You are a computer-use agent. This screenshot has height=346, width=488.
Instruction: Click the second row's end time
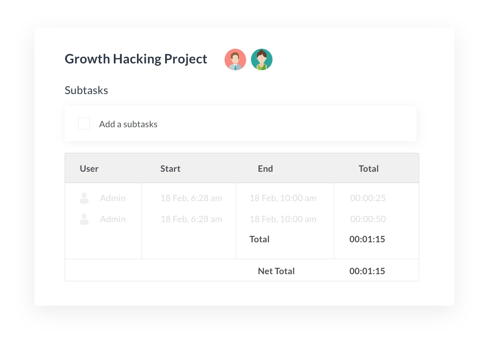click(283, 219)
